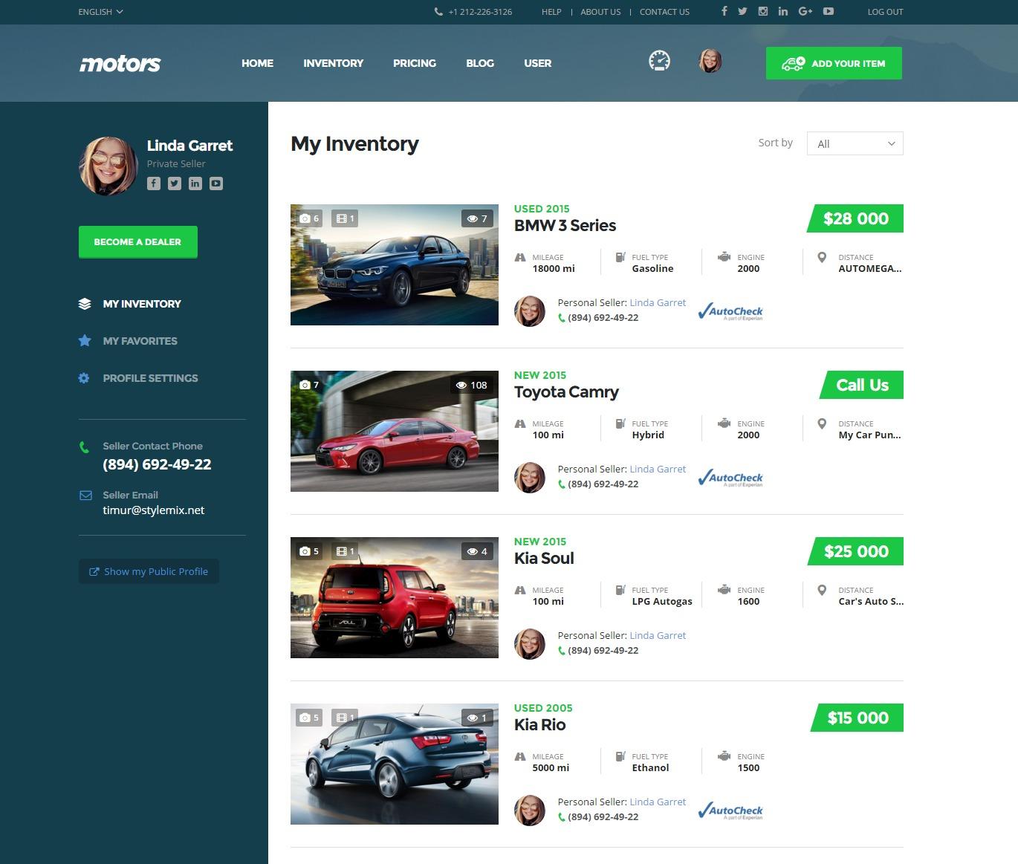The image size is (1018, 864).
Task: Open LinkedIn icon in top bar
Action: (783, 11)
